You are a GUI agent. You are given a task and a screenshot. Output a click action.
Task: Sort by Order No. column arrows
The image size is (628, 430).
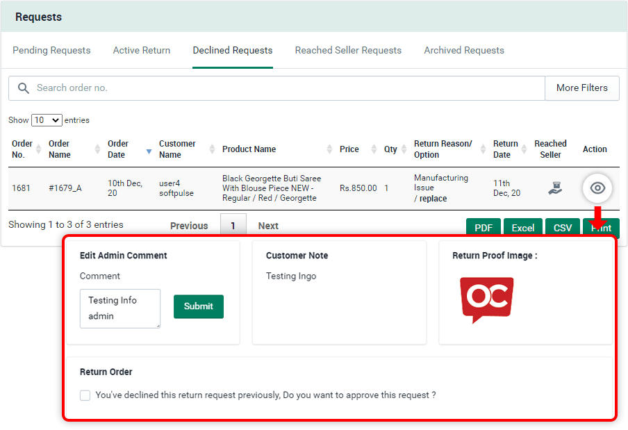pos(38,149)
